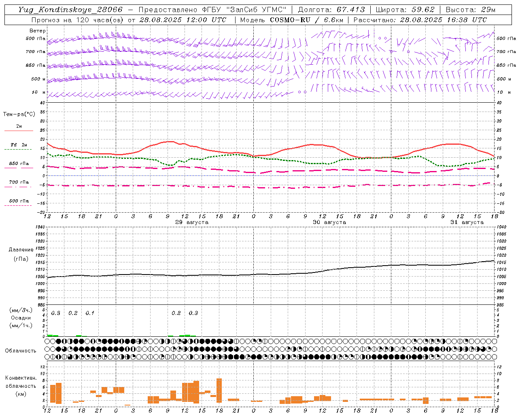This screenshot has height=414, width=518.
Task: Click the red line sample under 2м legend
Action: (19, 131)
